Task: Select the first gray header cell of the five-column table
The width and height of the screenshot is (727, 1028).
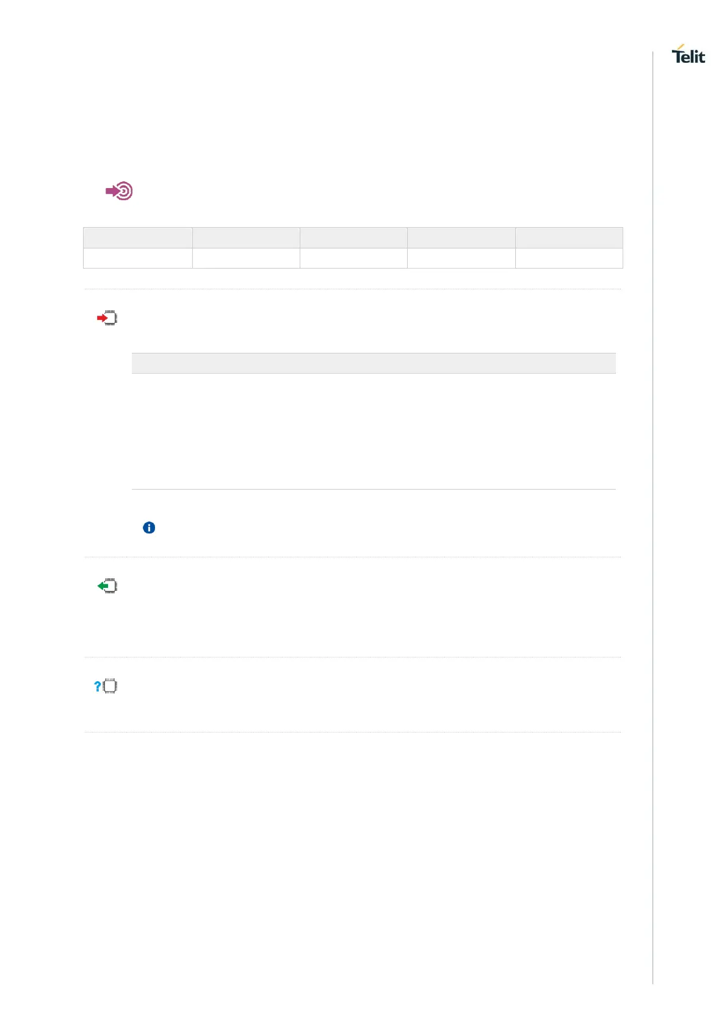Action: tap(138, 237)
